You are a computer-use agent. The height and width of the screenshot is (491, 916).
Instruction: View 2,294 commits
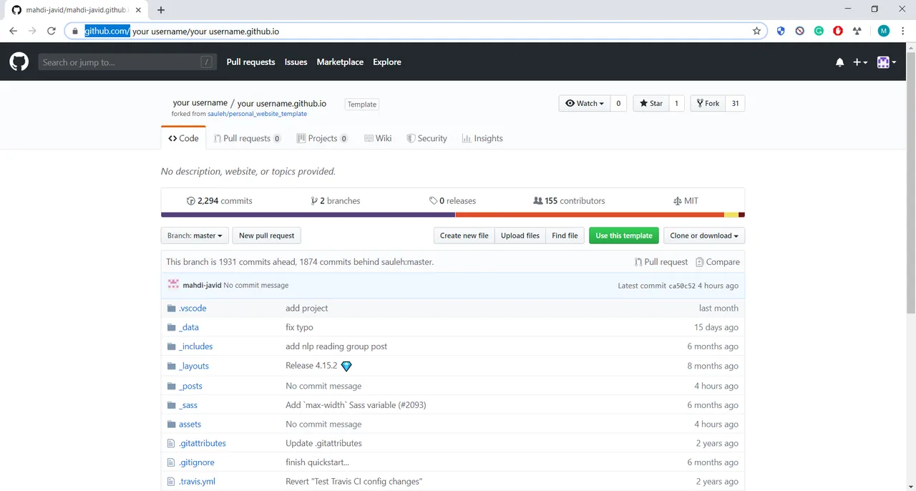point(219,201)
